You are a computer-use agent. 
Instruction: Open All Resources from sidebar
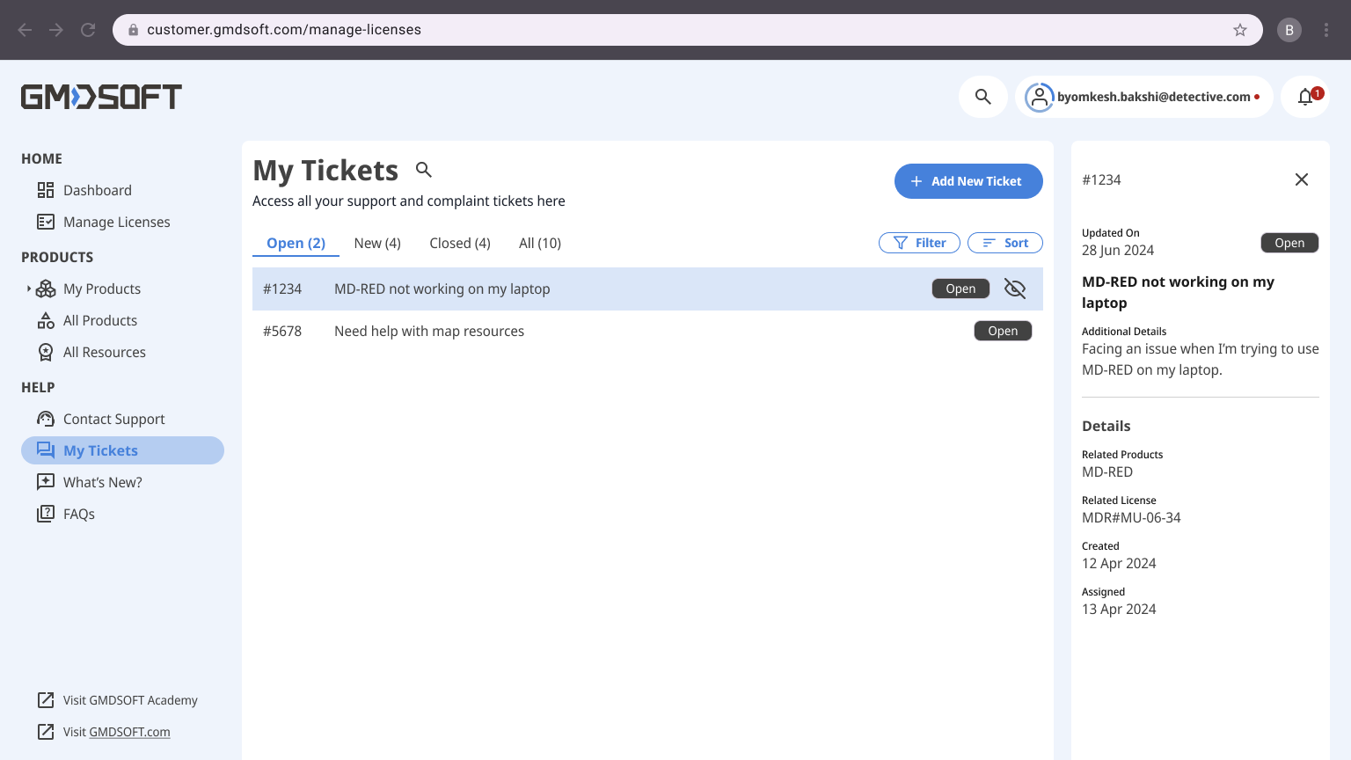pos(104,352)
